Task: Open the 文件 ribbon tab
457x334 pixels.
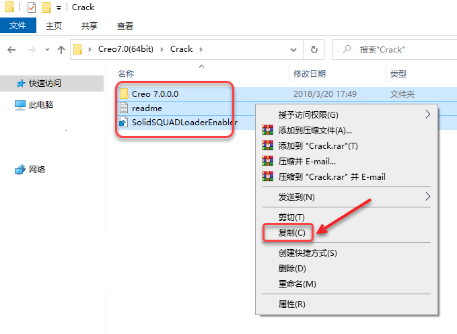Action: [17, 26]
